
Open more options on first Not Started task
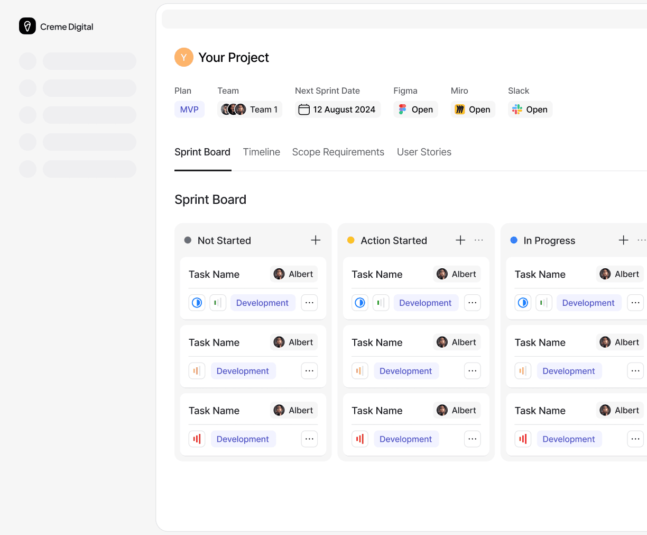point(309,303)
